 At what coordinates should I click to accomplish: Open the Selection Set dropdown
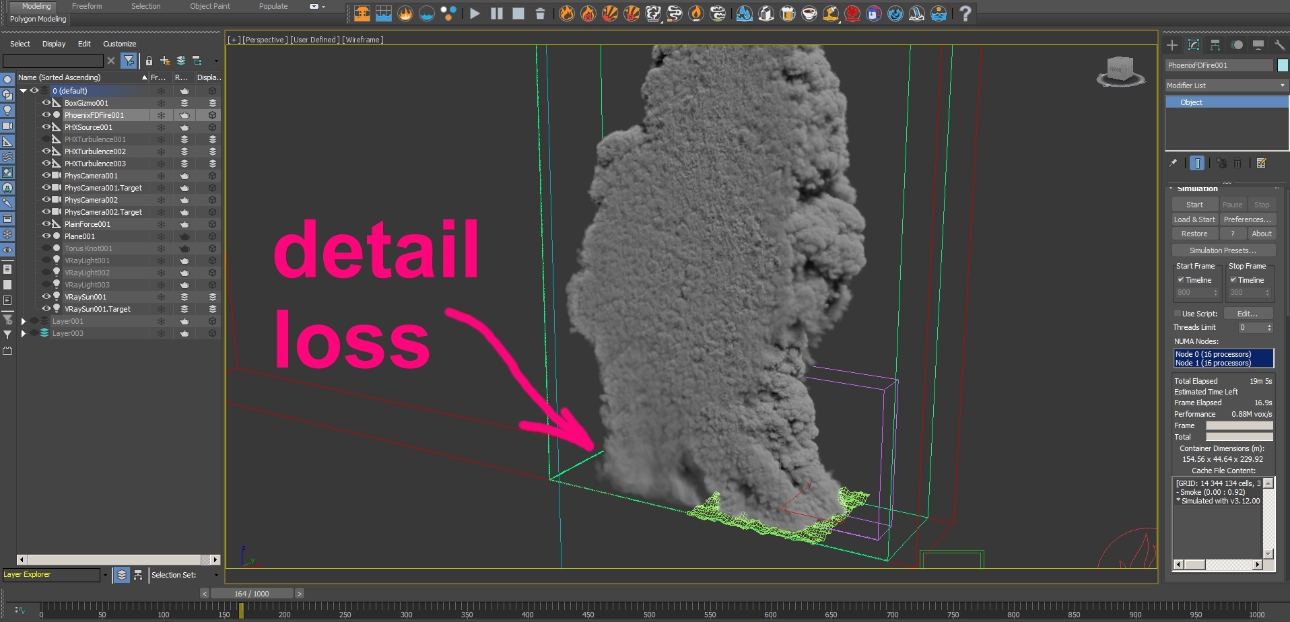pyautogui.click(x=216, y=575)
